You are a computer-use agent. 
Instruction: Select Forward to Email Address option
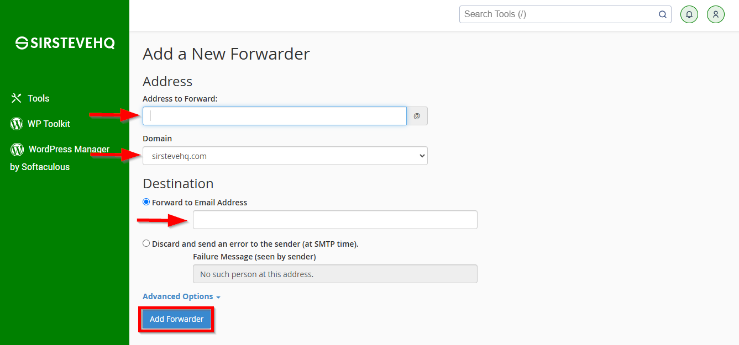click(x=146, y=202)
